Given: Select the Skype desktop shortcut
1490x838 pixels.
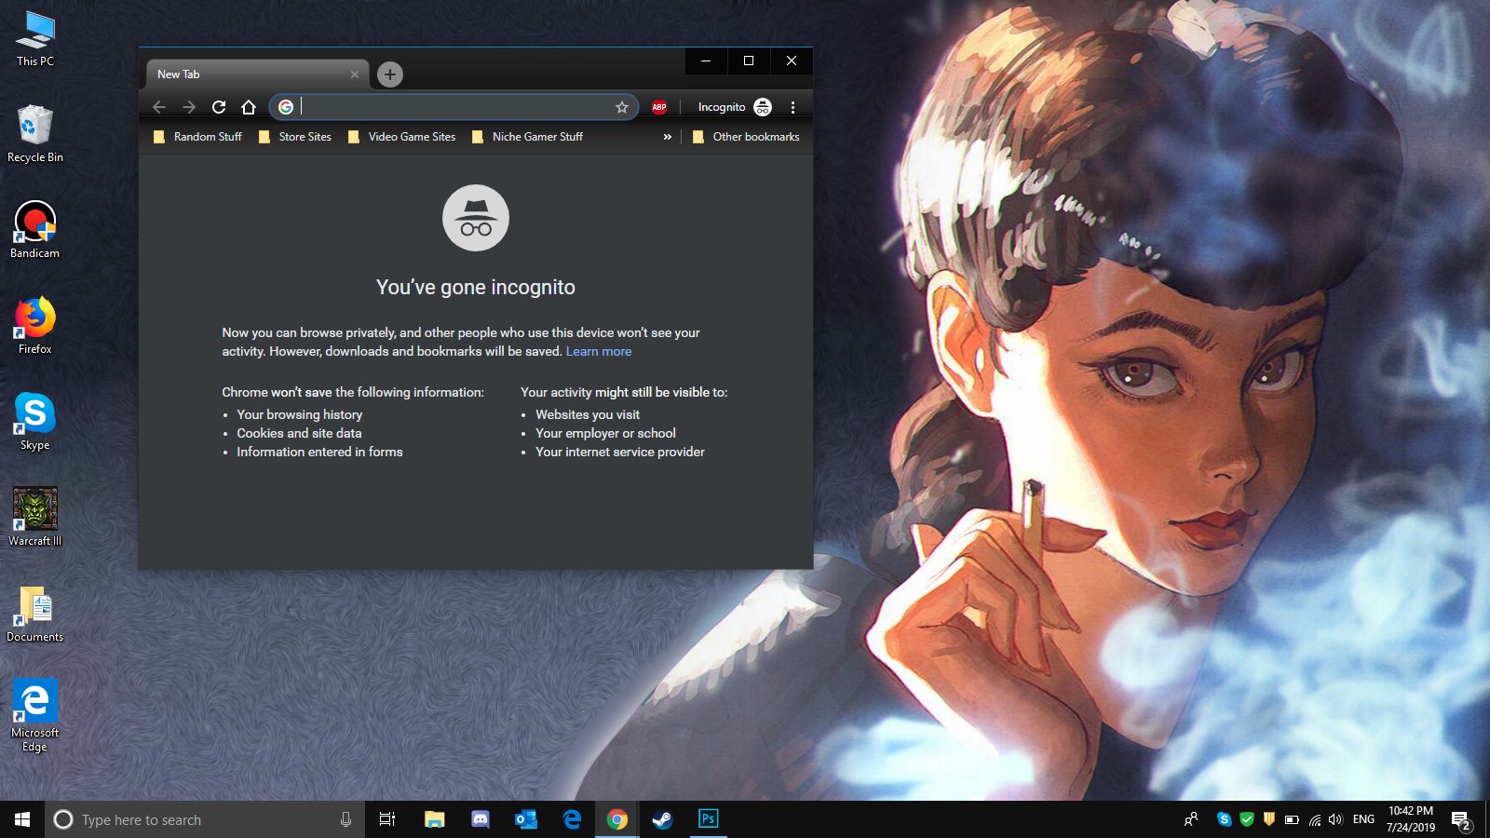Looking at the screenshot, I should coord(35,422).
